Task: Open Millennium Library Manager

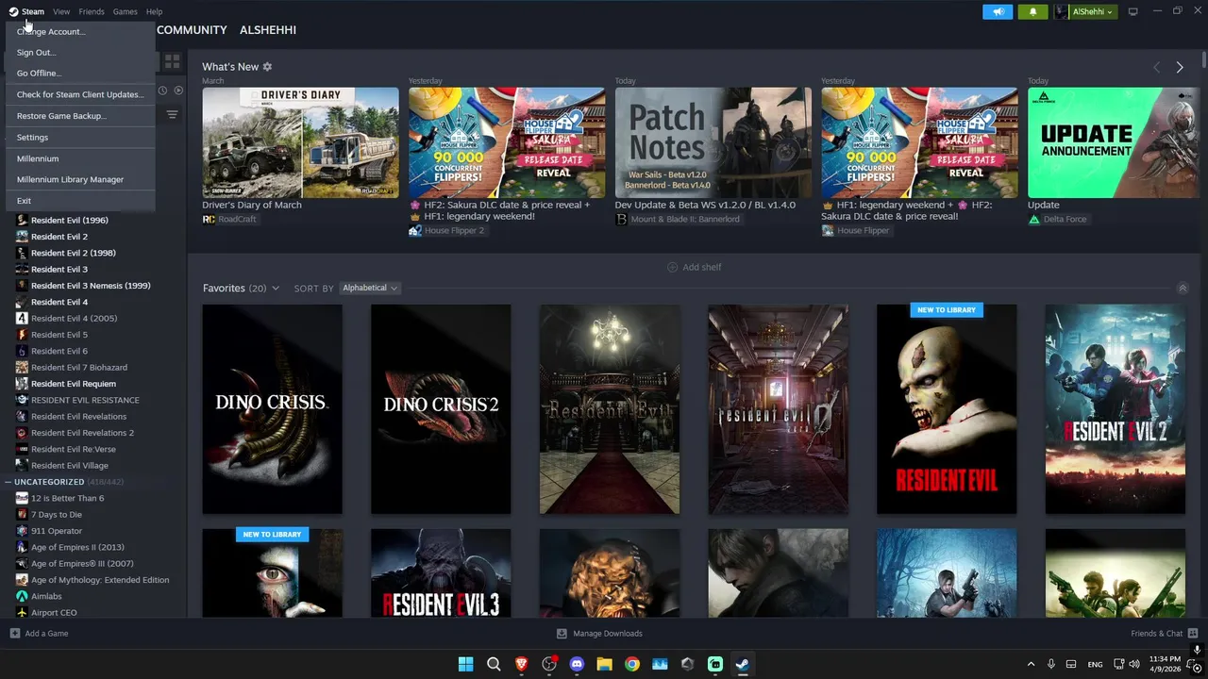Action: coord(70,179)
